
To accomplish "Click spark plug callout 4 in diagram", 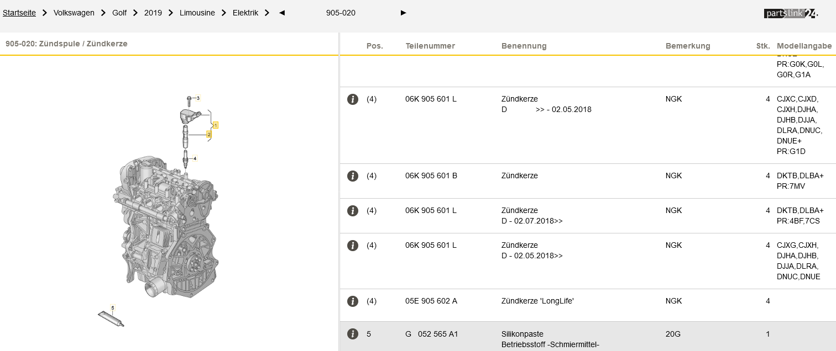I will point(195,158).
